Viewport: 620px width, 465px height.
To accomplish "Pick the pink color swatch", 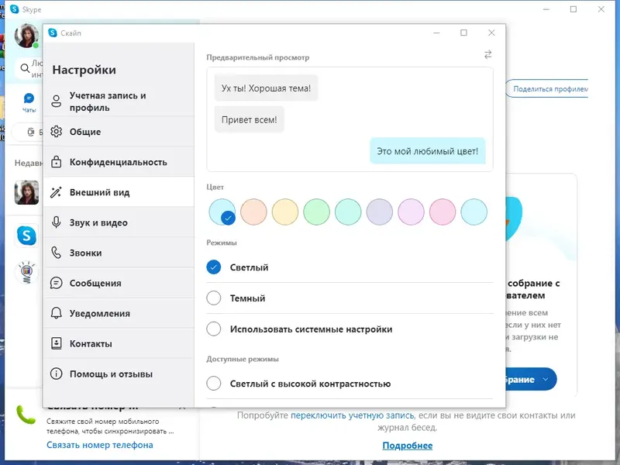I will coord(443,212).
